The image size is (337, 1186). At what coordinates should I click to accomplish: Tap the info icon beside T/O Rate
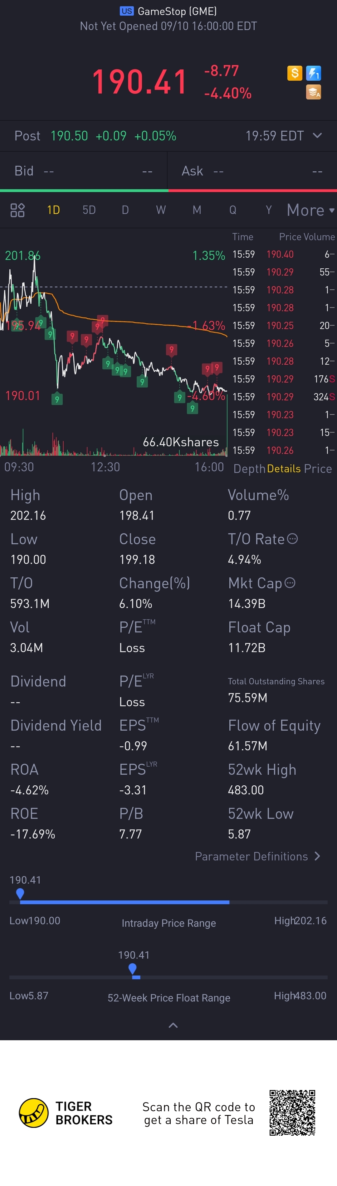[x=292, y=539]
